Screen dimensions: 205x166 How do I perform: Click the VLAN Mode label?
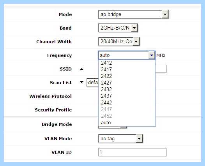[x=58, y=139]
